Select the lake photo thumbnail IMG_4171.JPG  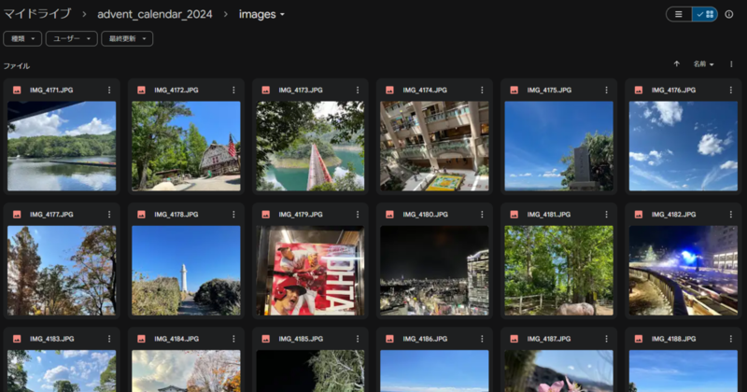pyautogui.click(x=62, y=146)
